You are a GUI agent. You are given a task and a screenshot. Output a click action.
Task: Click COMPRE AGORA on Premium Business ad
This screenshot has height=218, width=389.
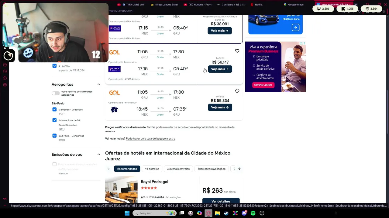263,85
